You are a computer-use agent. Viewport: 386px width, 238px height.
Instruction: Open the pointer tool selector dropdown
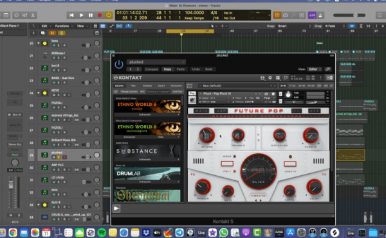(214, 26)
